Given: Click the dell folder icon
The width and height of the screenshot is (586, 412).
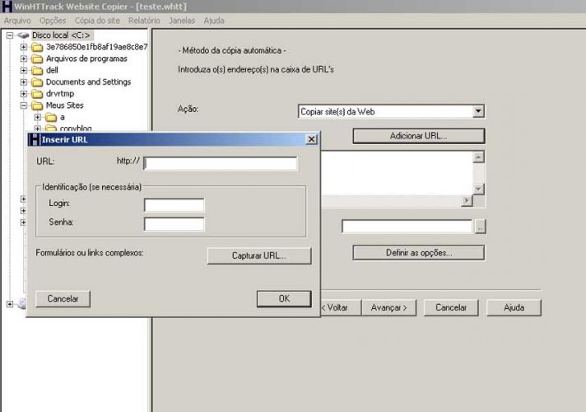Looking at the screenshot, I should tap(37, 70).
